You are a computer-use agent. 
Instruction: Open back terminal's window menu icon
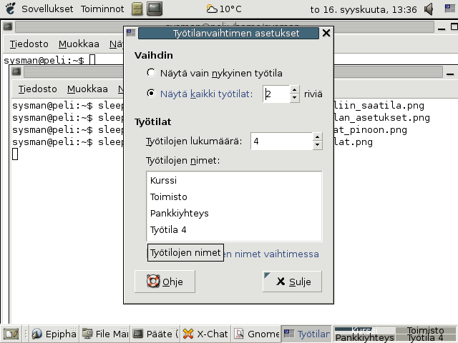click(8, 26)
